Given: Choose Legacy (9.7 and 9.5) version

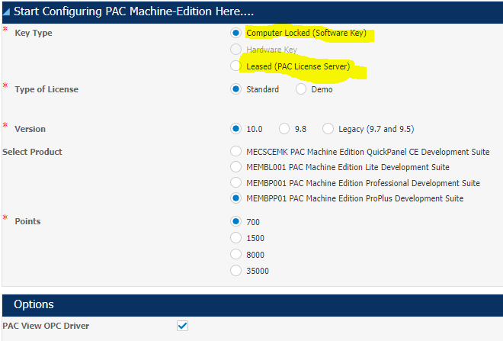Looking at the screenshot, I should tap(328, 129).
